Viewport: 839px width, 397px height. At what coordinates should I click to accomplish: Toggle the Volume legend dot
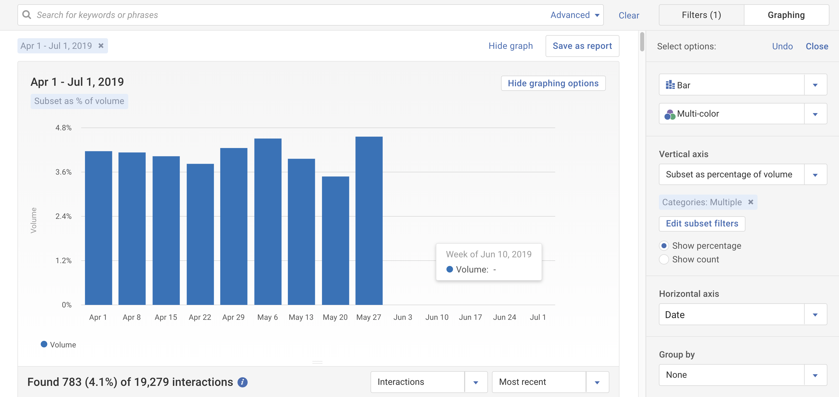pos(44,344)
